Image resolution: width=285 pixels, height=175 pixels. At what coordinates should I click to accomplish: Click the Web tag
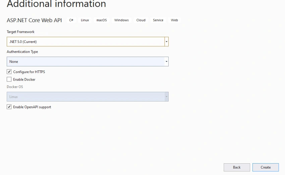tap(174, 20)
